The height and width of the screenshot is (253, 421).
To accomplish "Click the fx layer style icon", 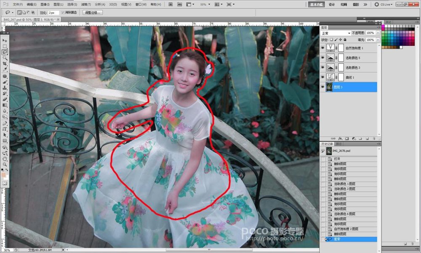I will (x=340, y=139).
